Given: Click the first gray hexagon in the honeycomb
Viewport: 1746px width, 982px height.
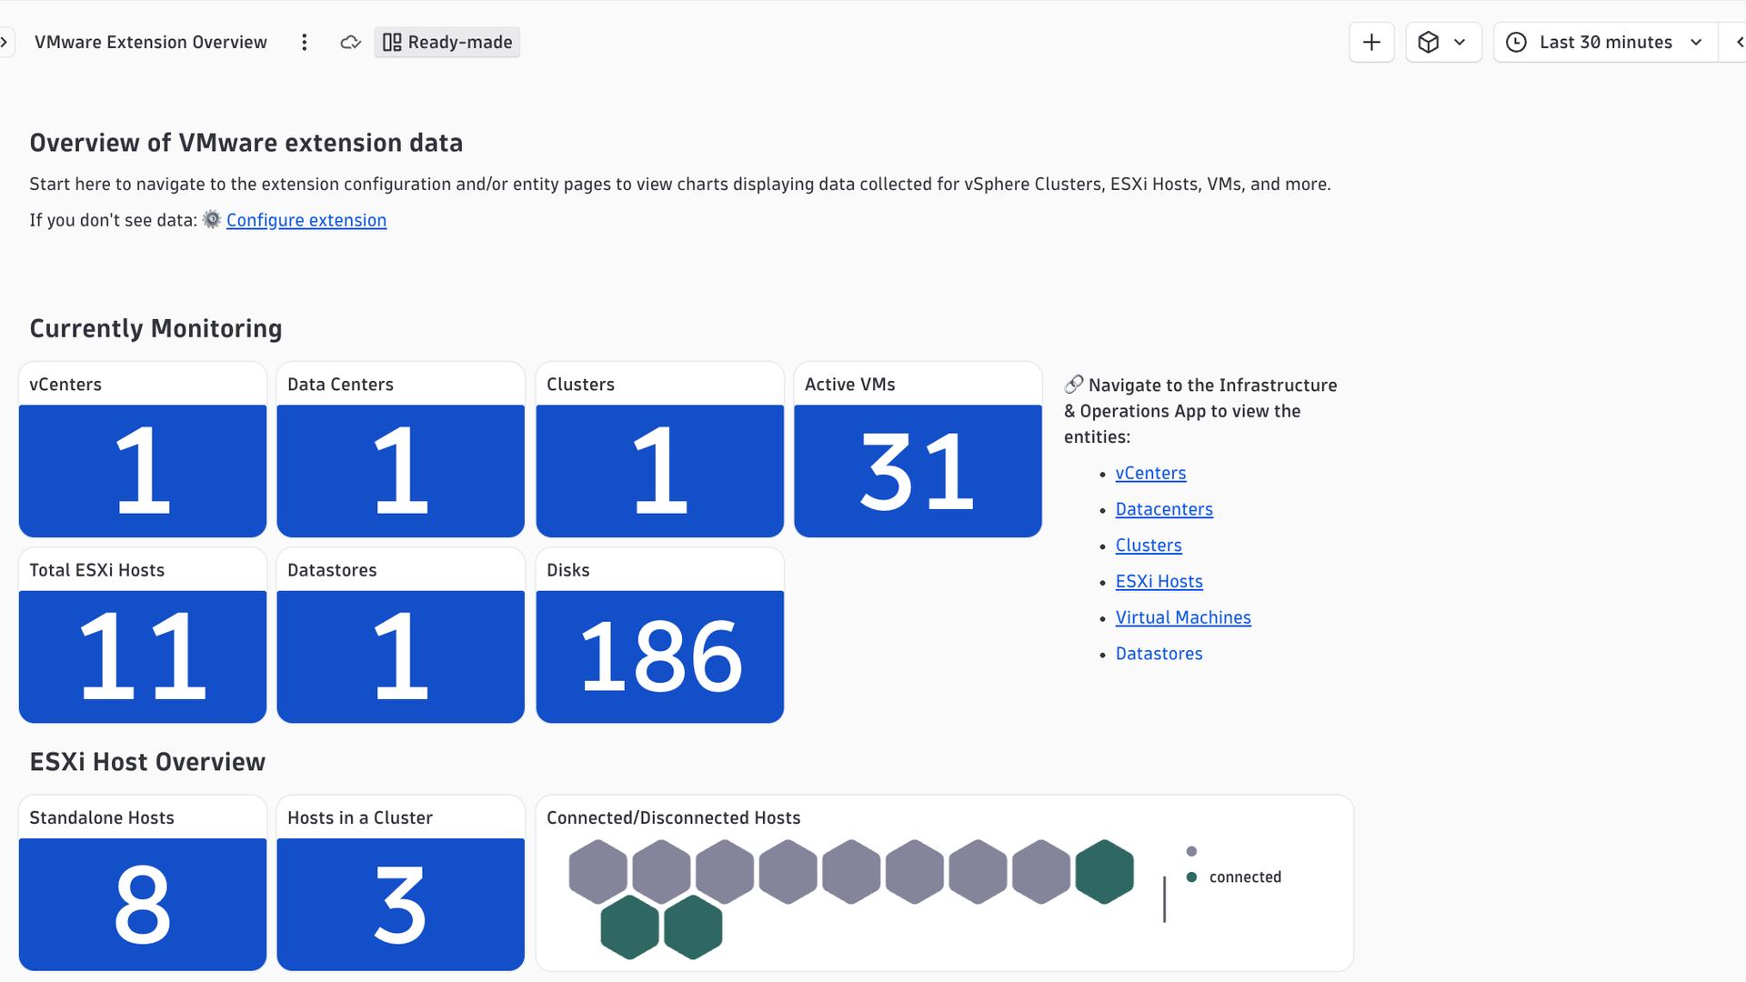Looking at the screenshot, I should 598,872.
